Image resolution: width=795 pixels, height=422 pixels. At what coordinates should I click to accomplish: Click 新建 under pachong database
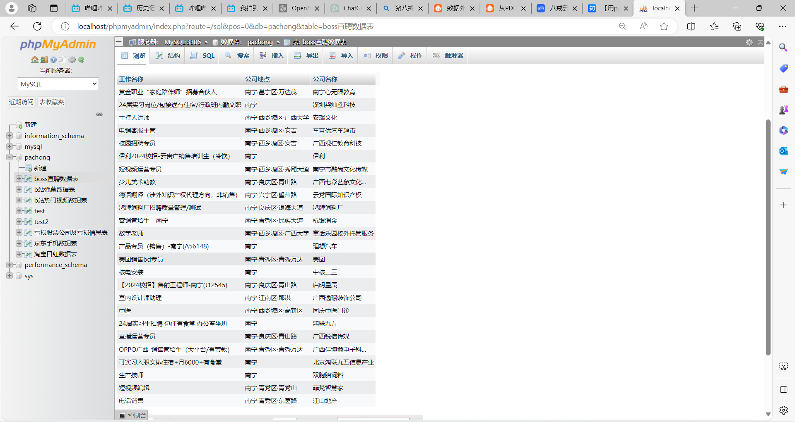tap(40, 168)
